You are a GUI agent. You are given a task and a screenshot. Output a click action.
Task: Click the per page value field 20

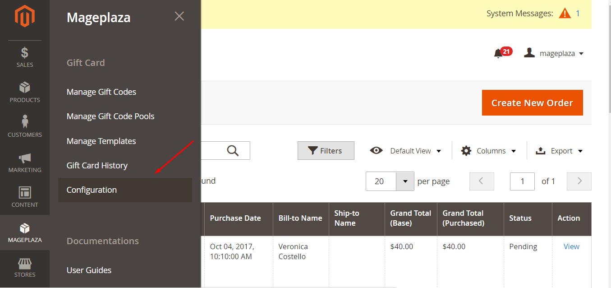(381, 181)
